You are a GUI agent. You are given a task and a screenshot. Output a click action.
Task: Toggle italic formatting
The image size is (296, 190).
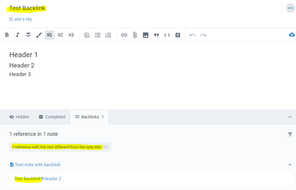[x=18, y=35]
